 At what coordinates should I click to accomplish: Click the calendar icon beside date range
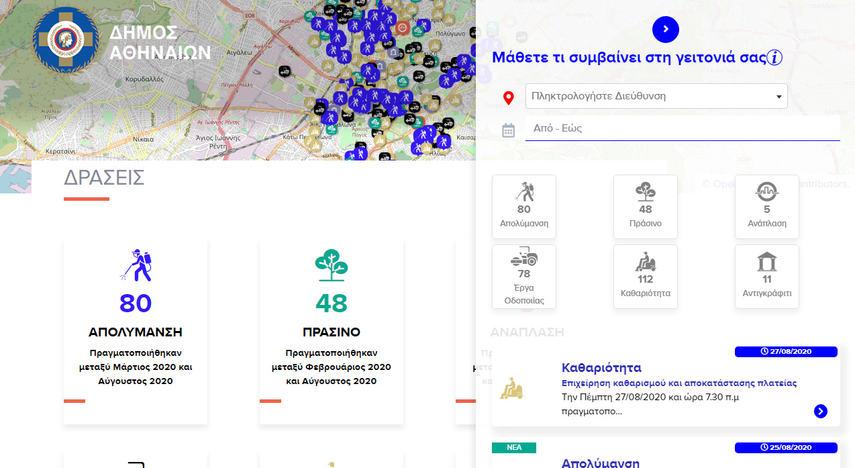click(x=509, y=130)
